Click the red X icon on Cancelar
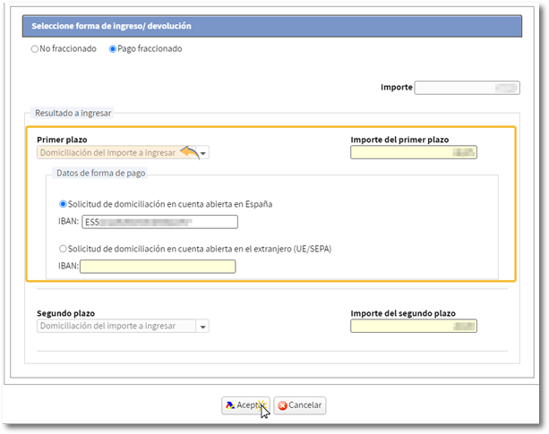This screenshot has height=434, width=549. point(283,405)
